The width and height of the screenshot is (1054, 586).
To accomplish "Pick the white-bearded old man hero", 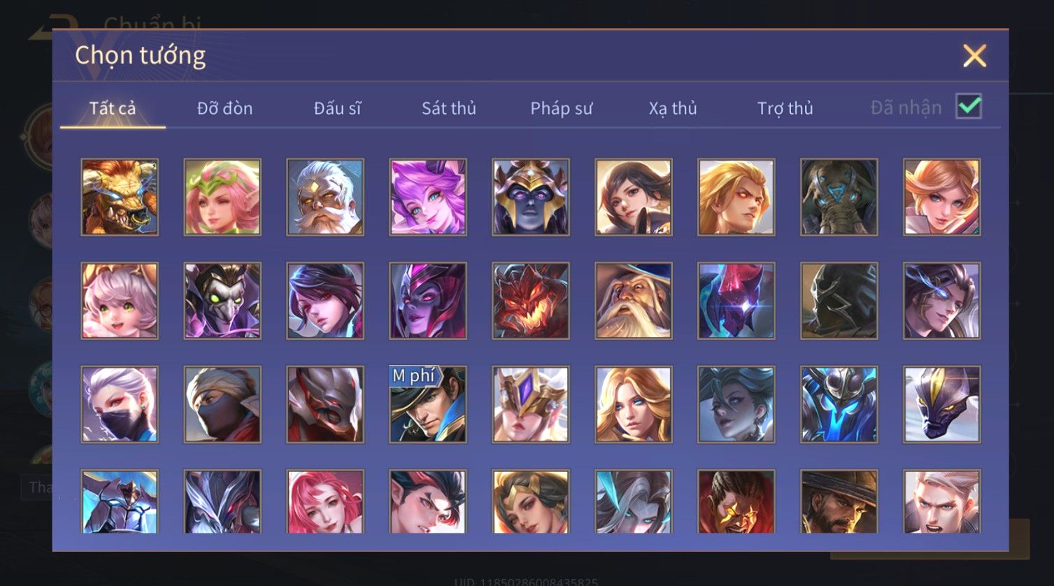I will pos(325,196).
